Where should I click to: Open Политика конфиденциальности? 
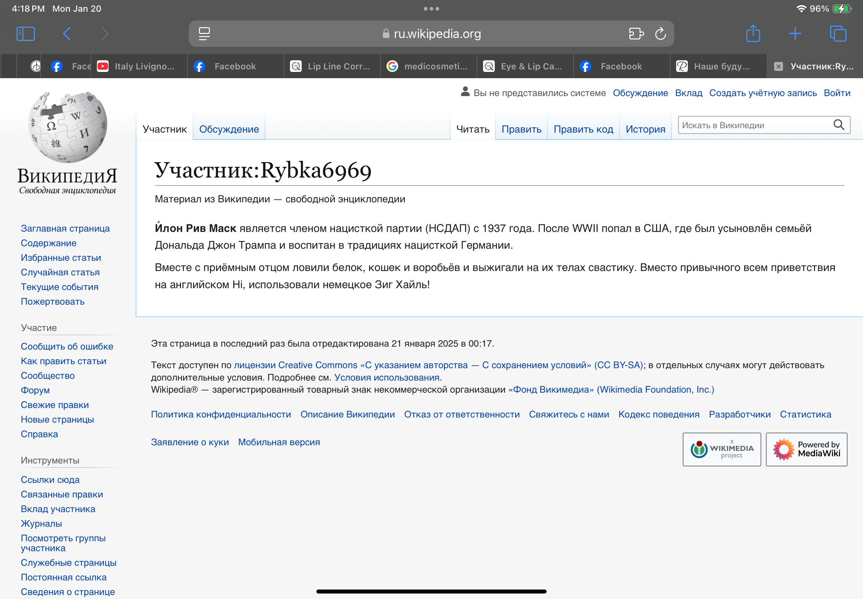[x=221, y=414]
